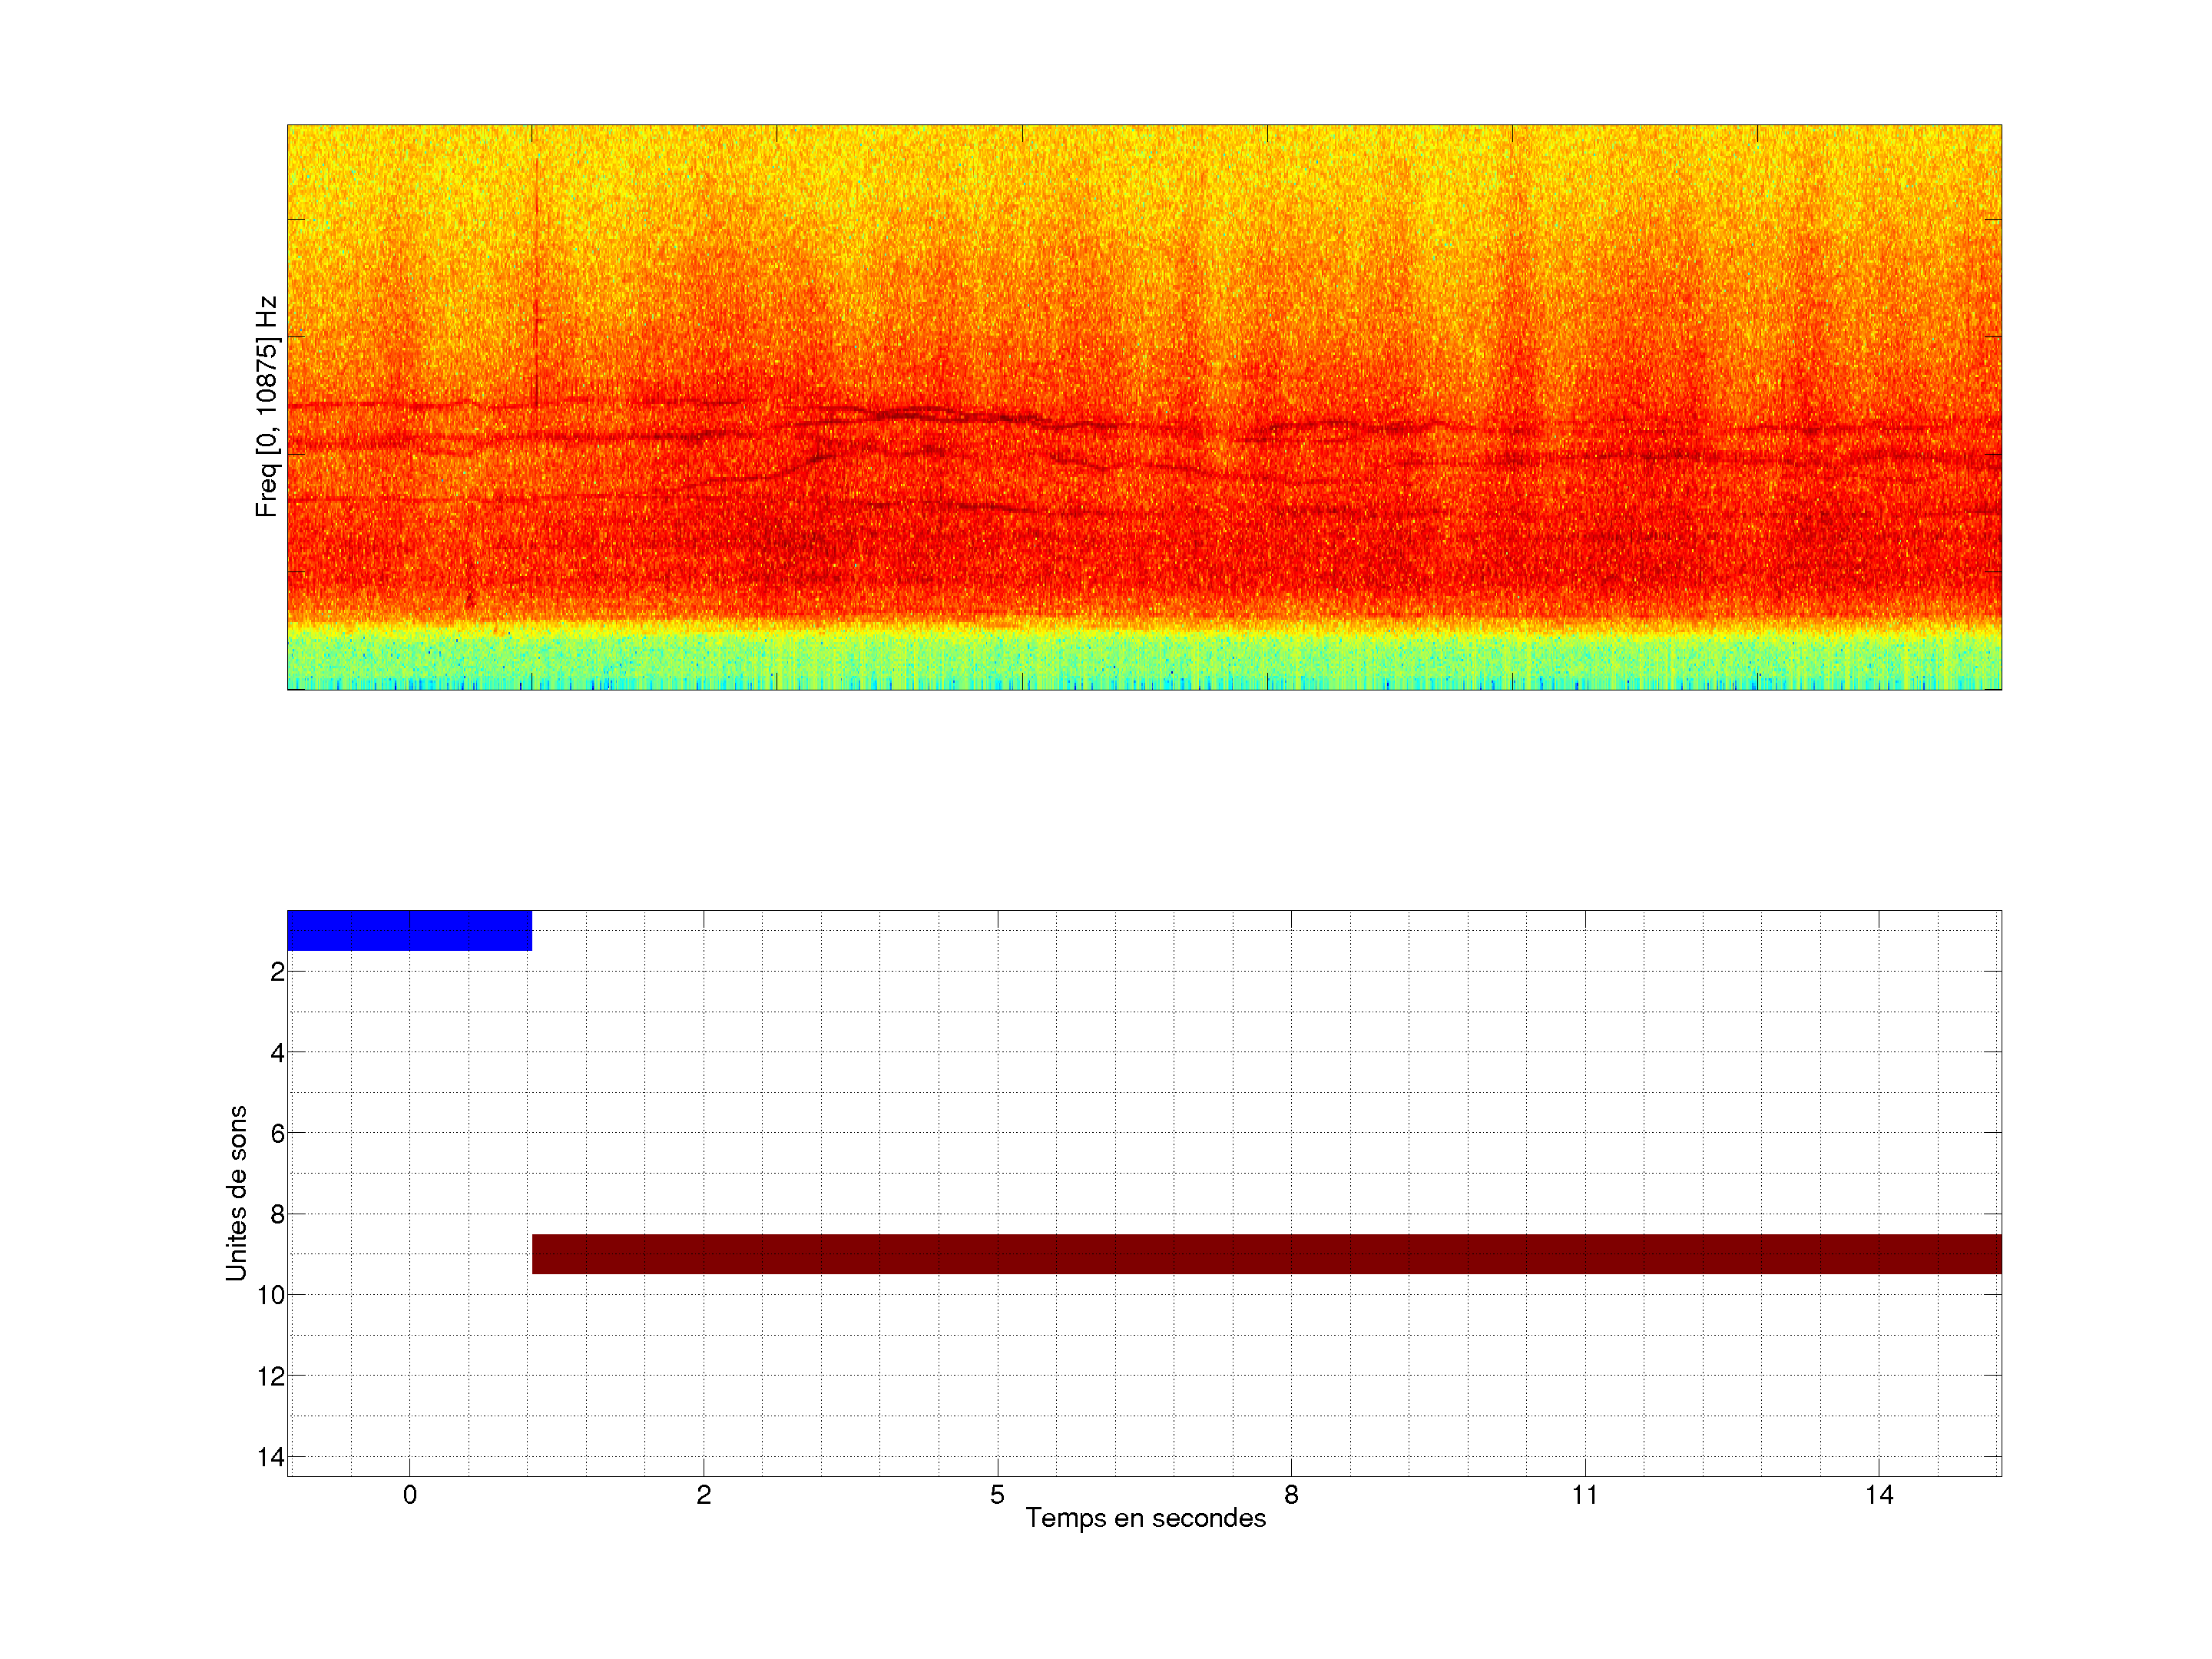Click the y-axis tick label 10

click(271, 1296)
